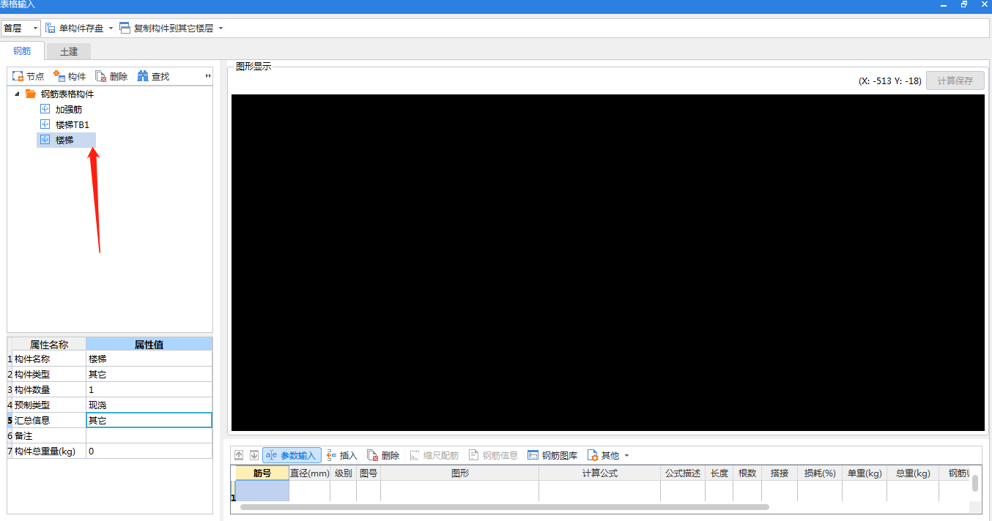
Task: Click 删除 in the rebar table toolbar
Action: [x=384, y=455]
